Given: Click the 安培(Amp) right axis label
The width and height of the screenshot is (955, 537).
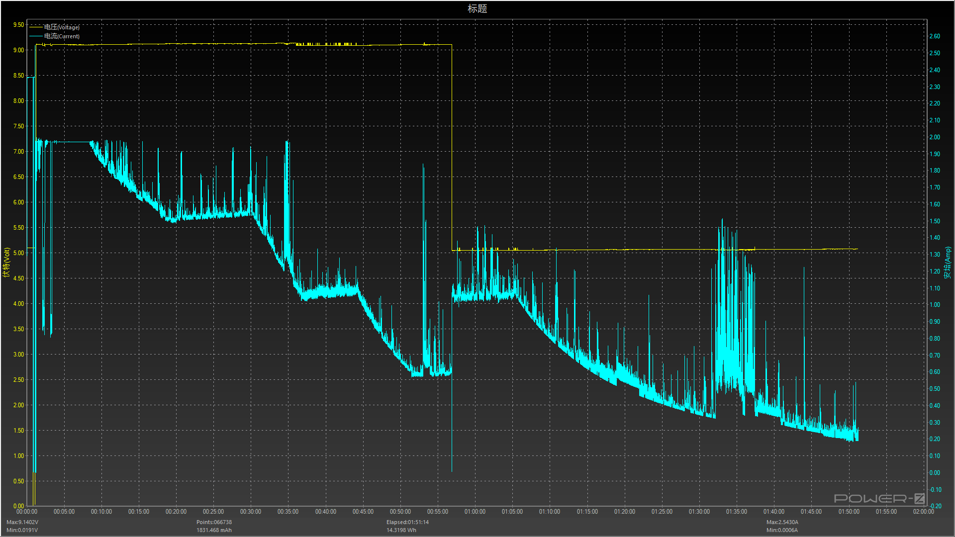Looking at the screenshot, I should pos(948,263).
